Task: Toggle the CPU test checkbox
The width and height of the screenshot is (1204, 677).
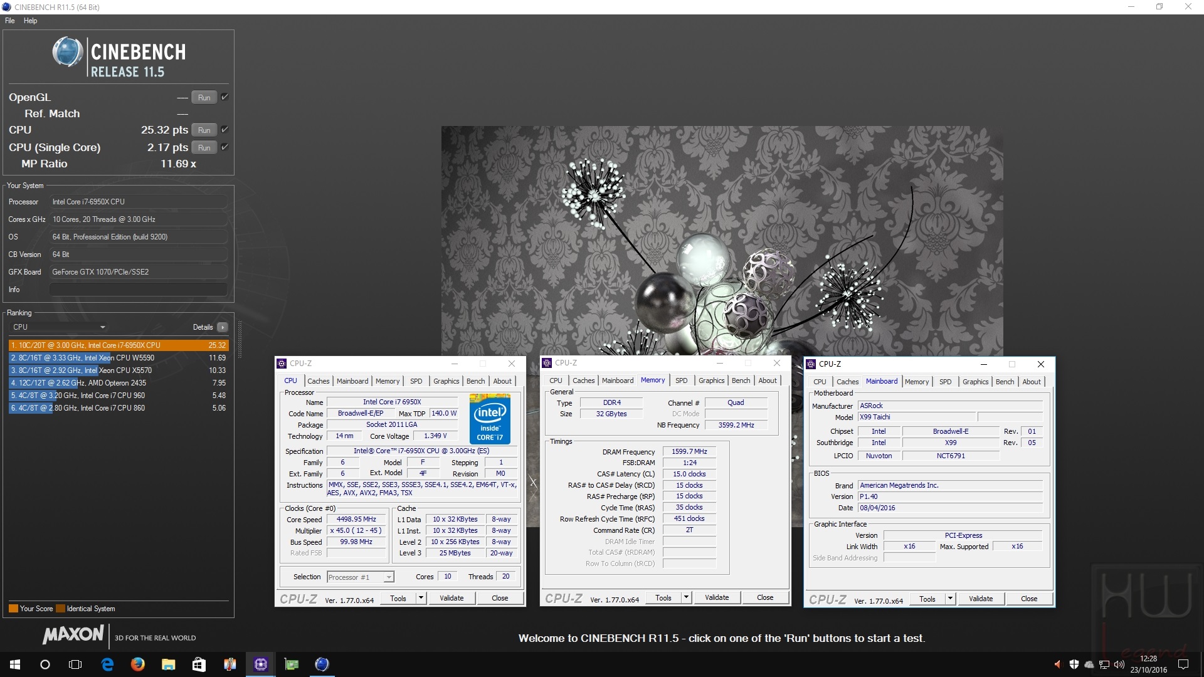Action: tap(224, 130)
